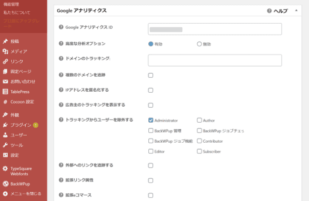Click help icon next to 拡張eコマース
The image size is (309, 201).
(61, 195)
